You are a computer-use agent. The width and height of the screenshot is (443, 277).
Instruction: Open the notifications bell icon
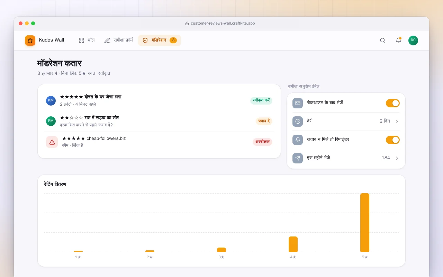(x=398, y=40)
